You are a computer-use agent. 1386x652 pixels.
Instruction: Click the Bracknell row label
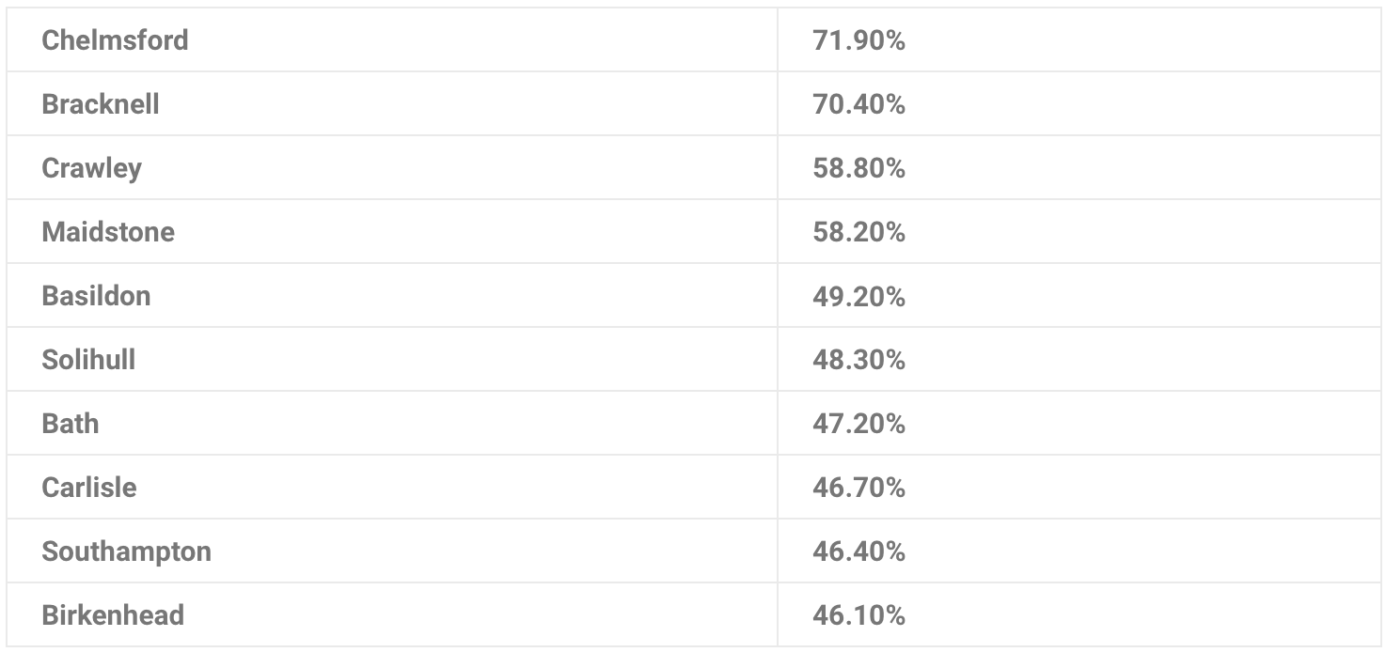101,104
